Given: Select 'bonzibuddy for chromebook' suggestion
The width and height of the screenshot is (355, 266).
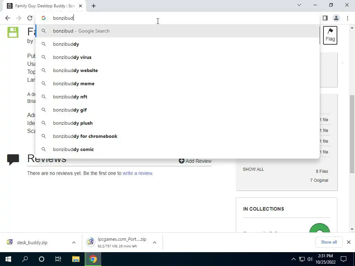Looking at the screenshot, I should 178,136.
